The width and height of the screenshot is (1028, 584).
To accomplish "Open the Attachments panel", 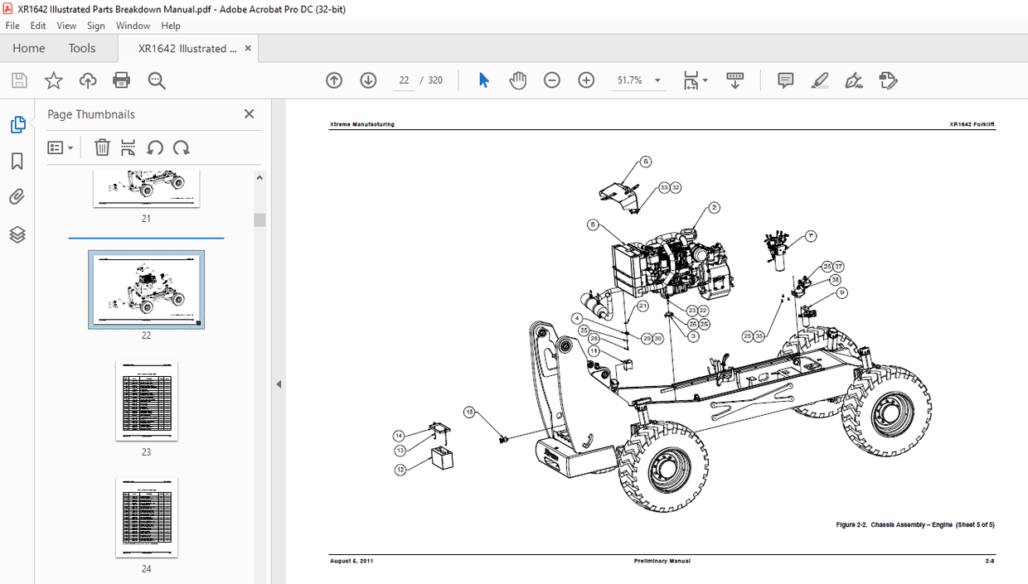I will 17,196.
